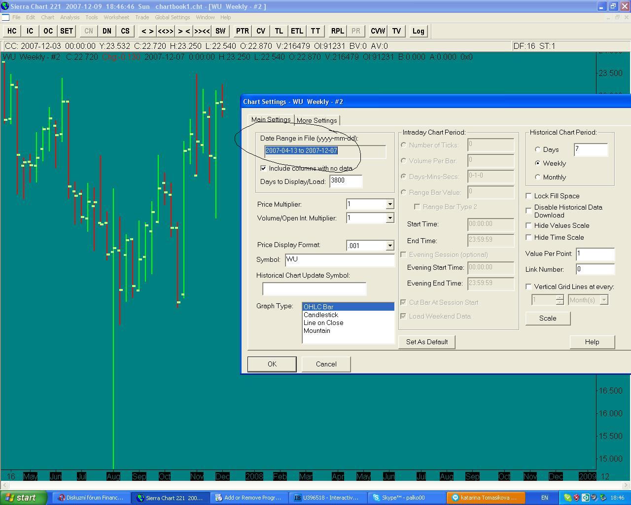Open Volume/Open Int. Multiplier dropdown
Viewport: 631px width, 505px height.
[389, 218]
